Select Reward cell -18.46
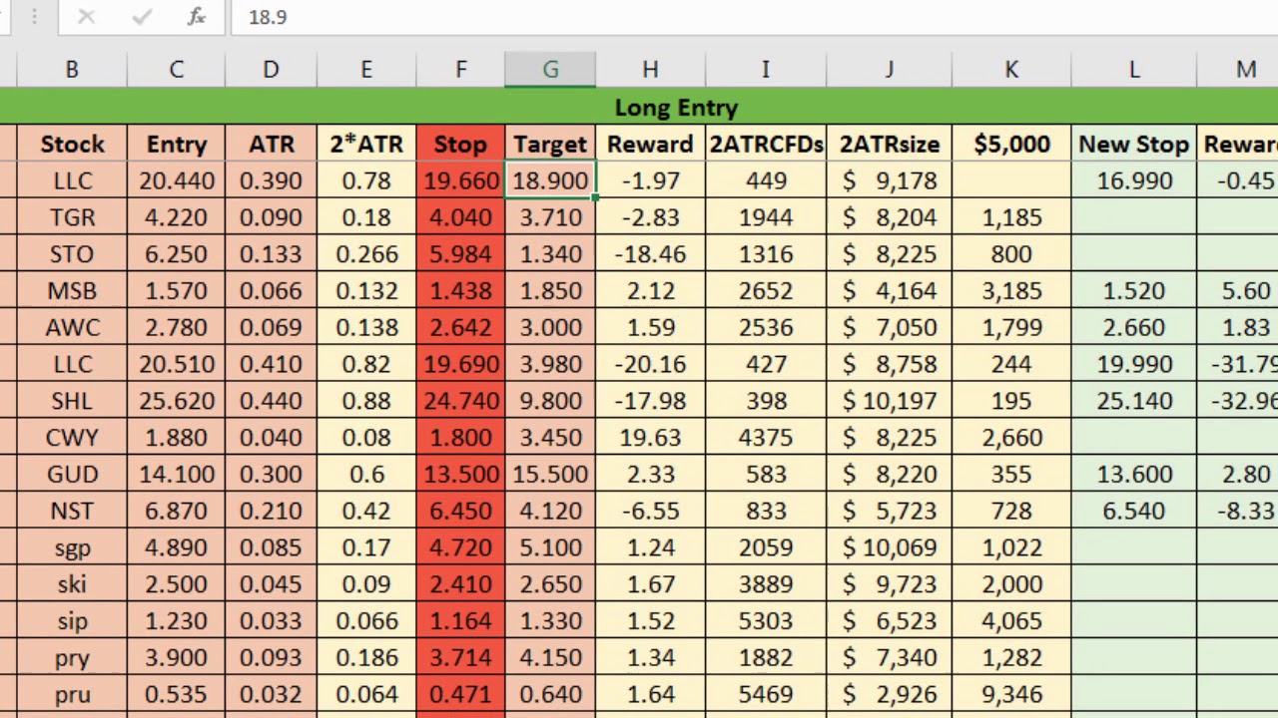The height and width of the screenshot is (718, 1278). (650, 254)
